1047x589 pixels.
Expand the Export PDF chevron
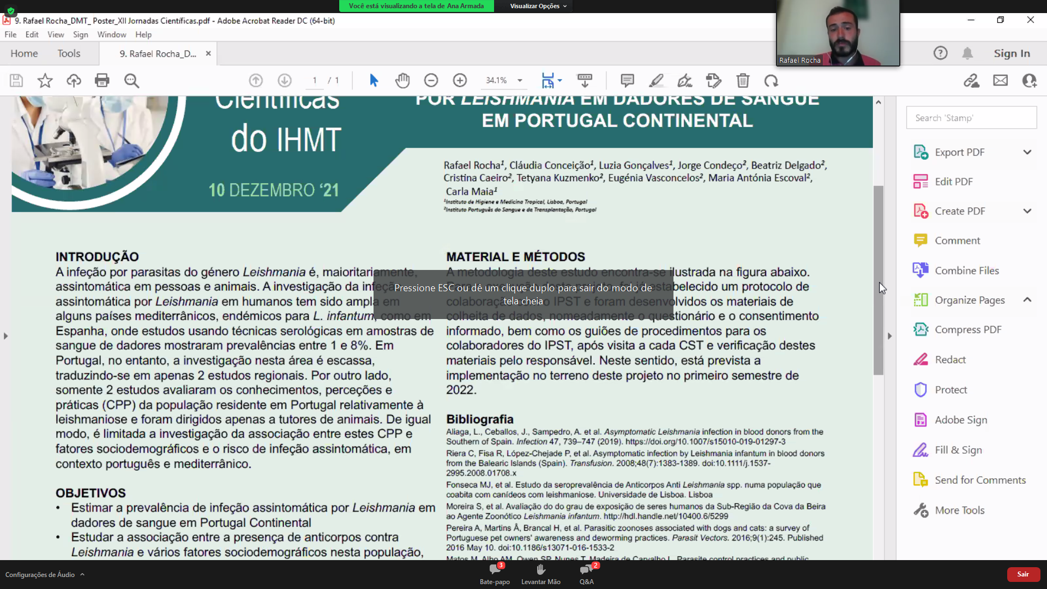point(1027,152)
